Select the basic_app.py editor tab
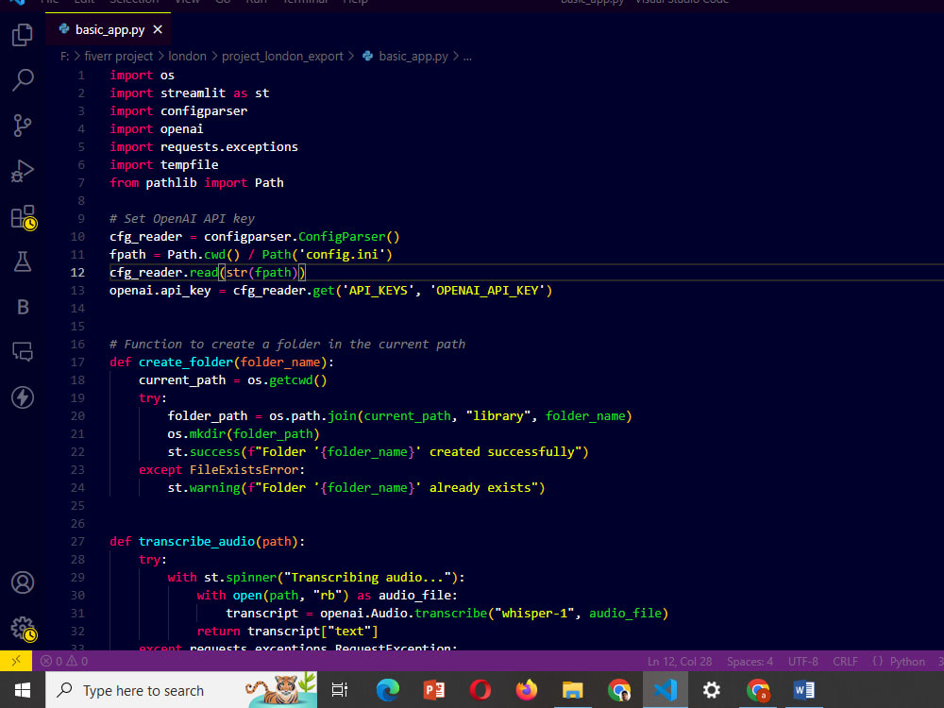Screen dimensions: 944x708 click(x=109, y=29)
